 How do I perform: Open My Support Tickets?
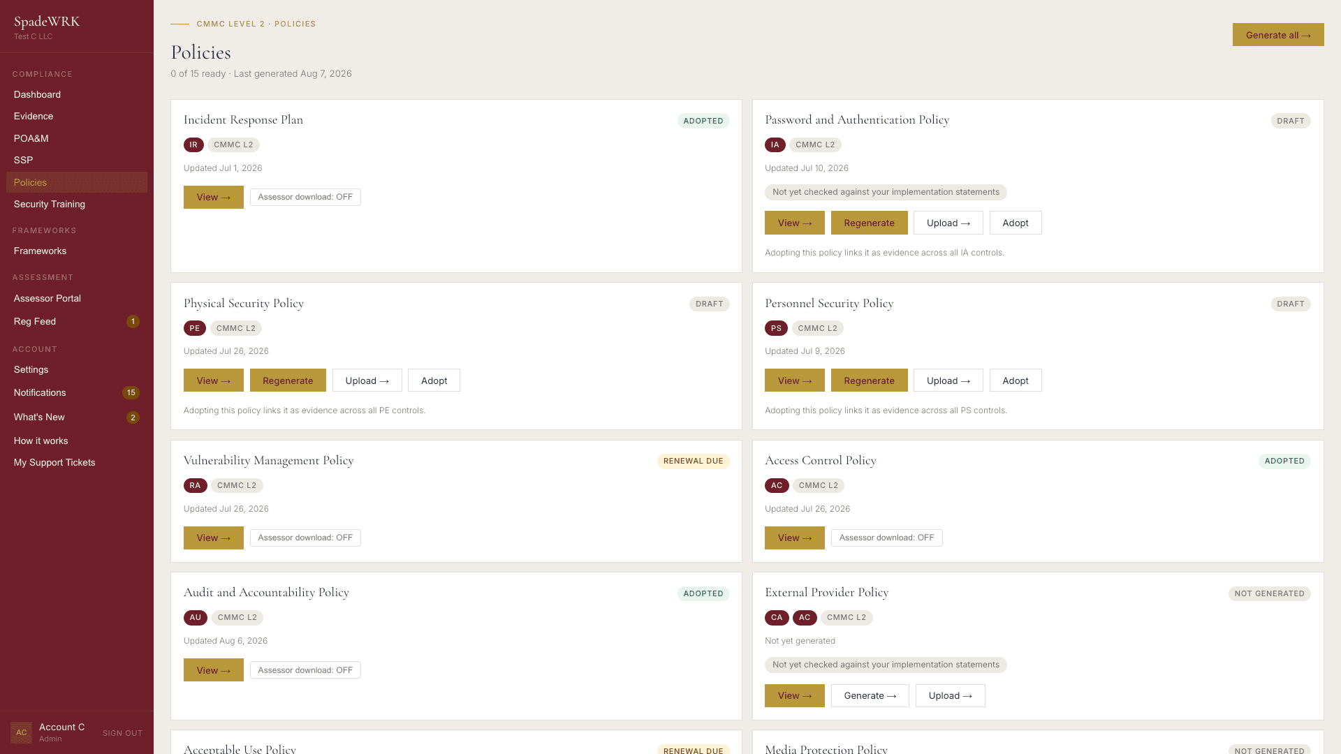point(77,462)
